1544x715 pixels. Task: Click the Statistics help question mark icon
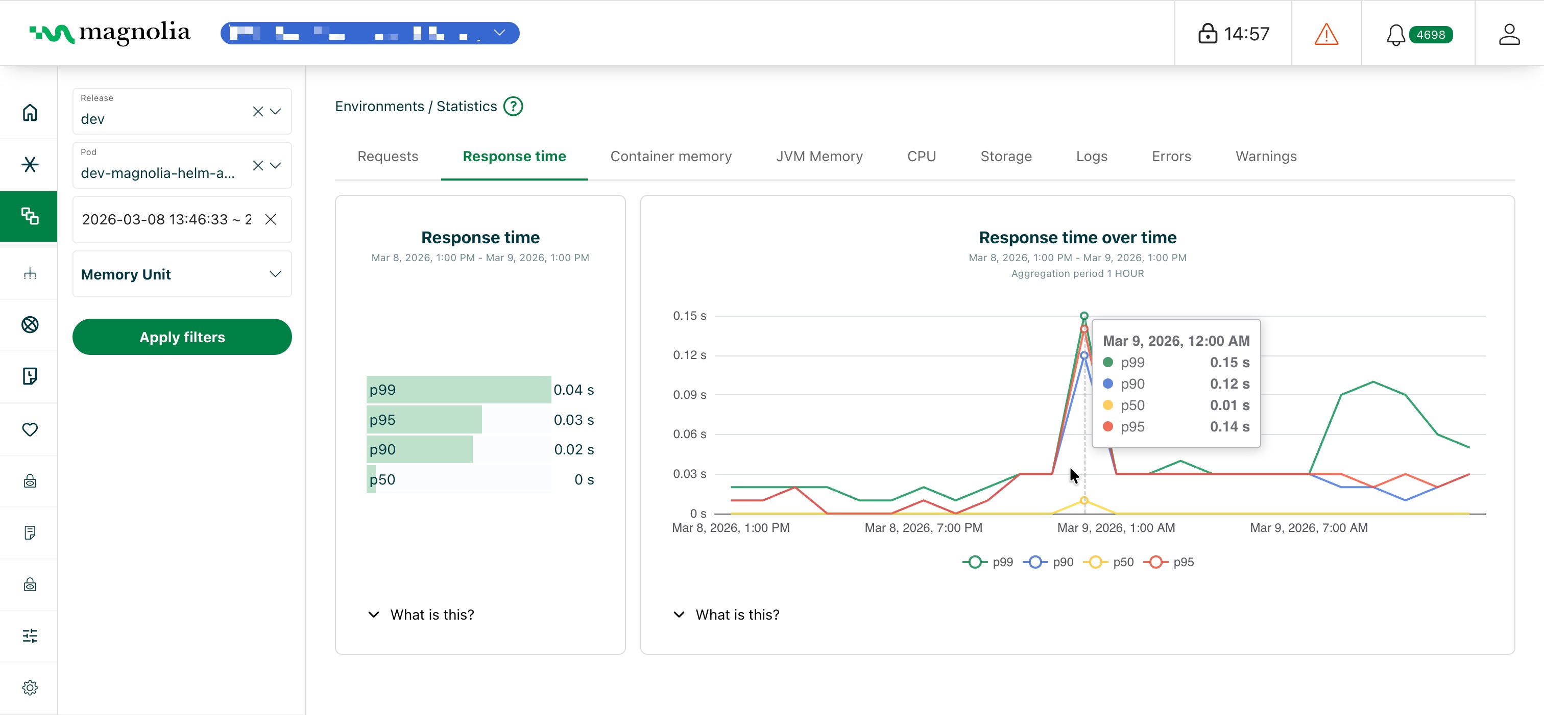point(513,106)
